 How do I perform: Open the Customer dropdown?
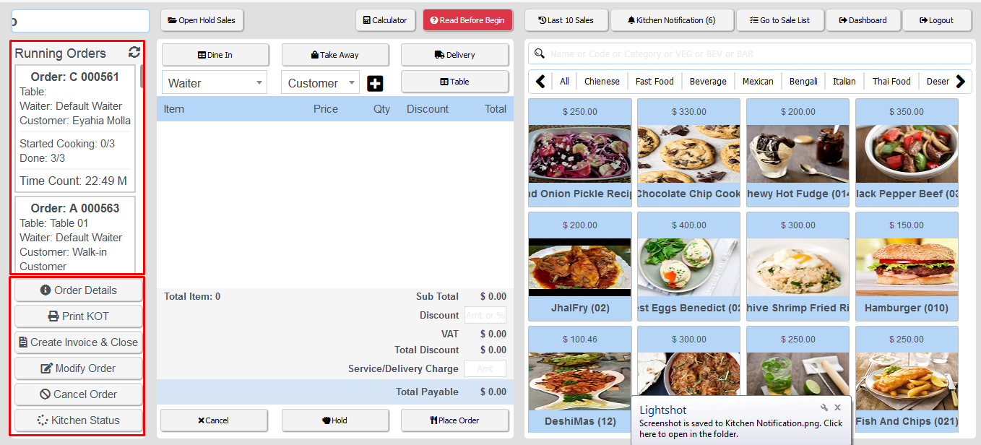[x=320, y=83]
